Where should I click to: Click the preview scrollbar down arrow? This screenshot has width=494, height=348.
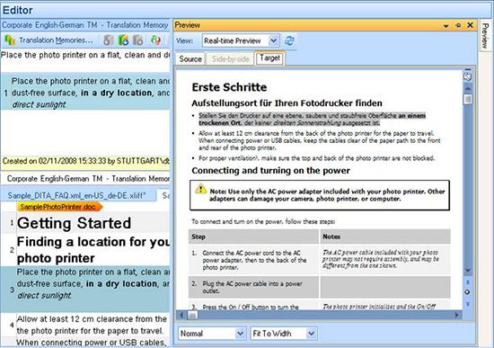click(468, 271)
